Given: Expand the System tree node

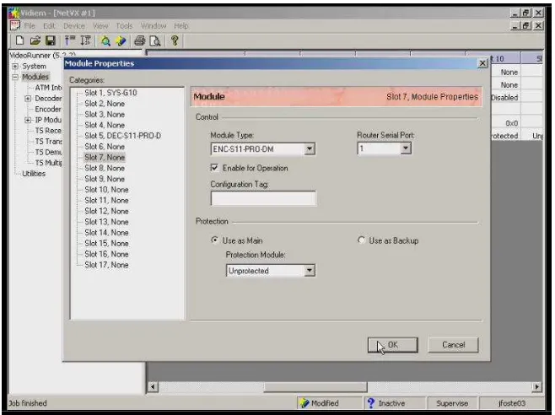Looking at the screenshot, I should click(x=15, y=67).
